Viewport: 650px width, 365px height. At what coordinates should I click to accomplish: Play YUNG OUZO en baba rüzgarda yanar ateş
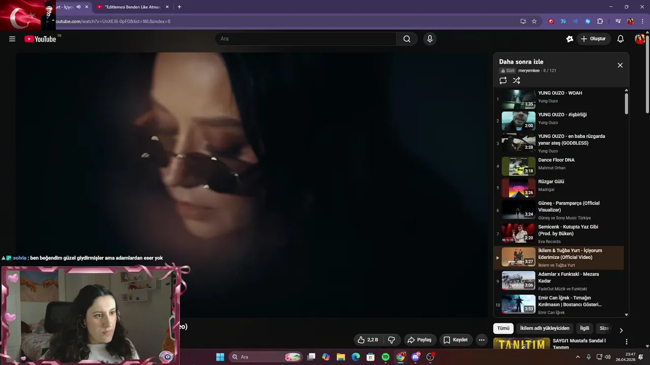(x=559, y=143)
